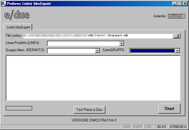Click the browse folder icon for File Listino
189x130 pixels.
(x=176, y=36)
